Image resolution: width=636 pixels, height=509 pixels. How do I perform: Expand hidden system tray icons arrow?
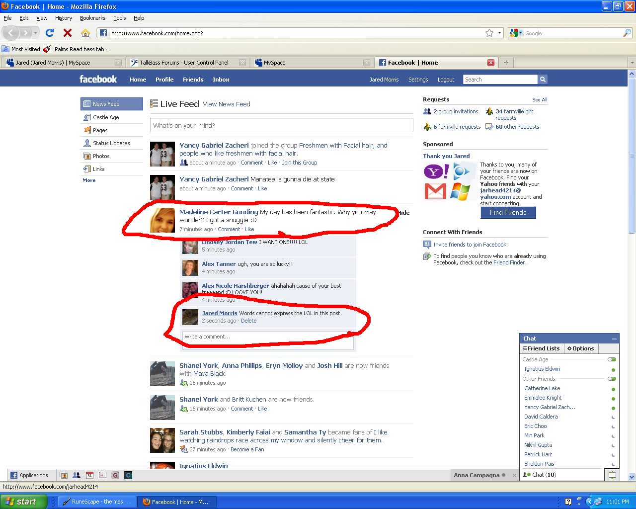click(x=590, y=502)
